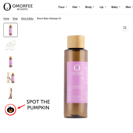Open the Baby dropdown arrow

[x=119, y=7]
